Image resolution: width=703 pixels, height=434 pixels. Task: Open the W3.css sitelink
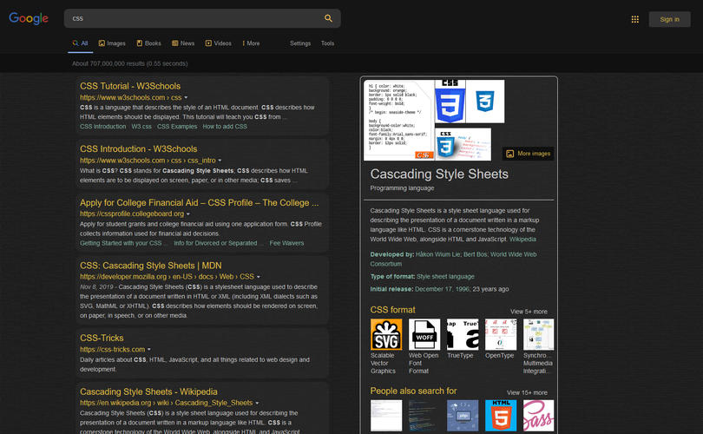tap(141, 127)
